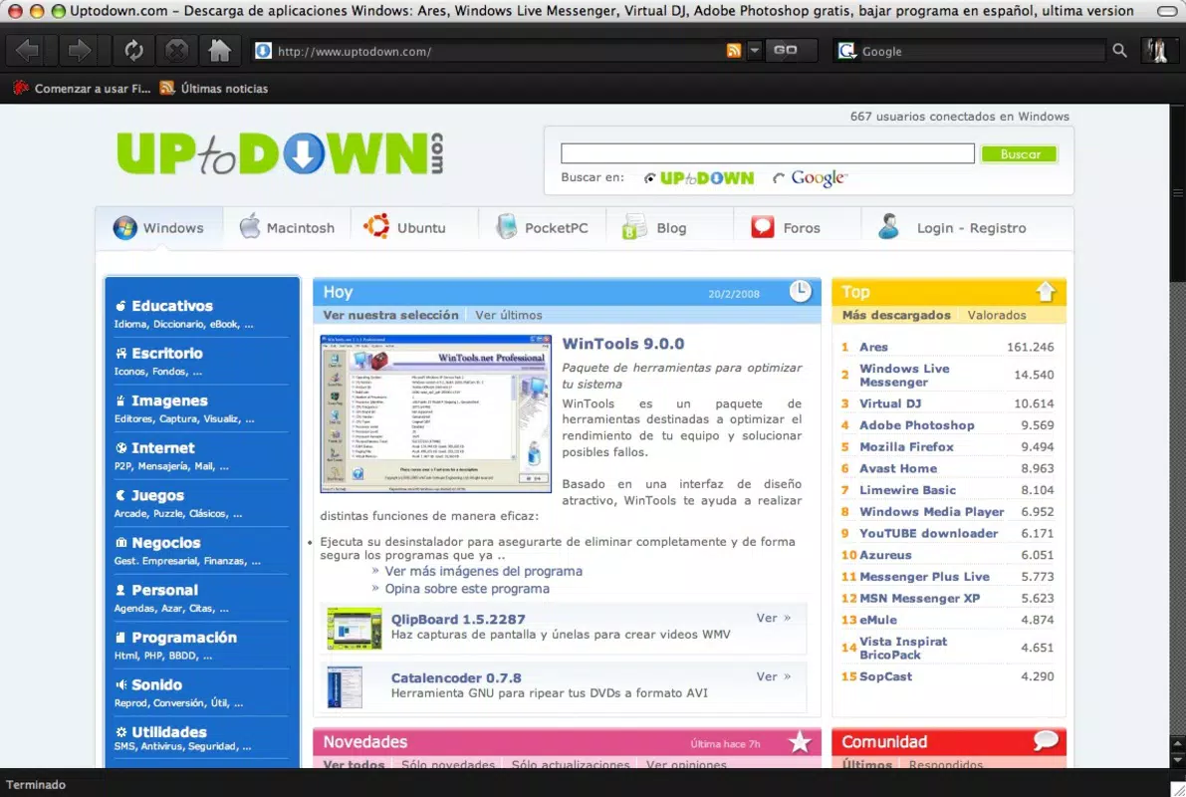Go back with the browser back arrow

pos(27,51)
